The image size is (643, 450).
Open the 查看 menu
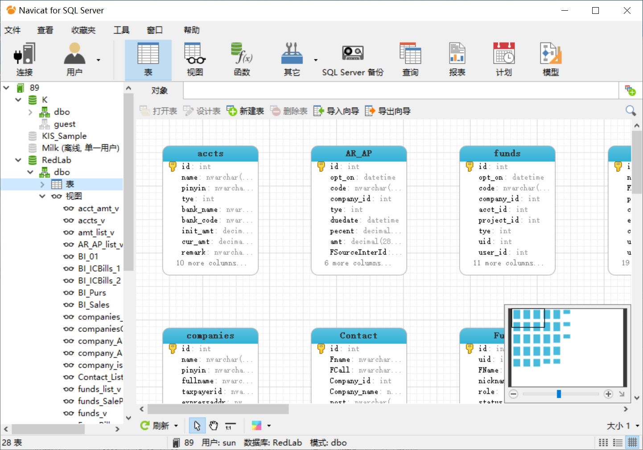45,30
